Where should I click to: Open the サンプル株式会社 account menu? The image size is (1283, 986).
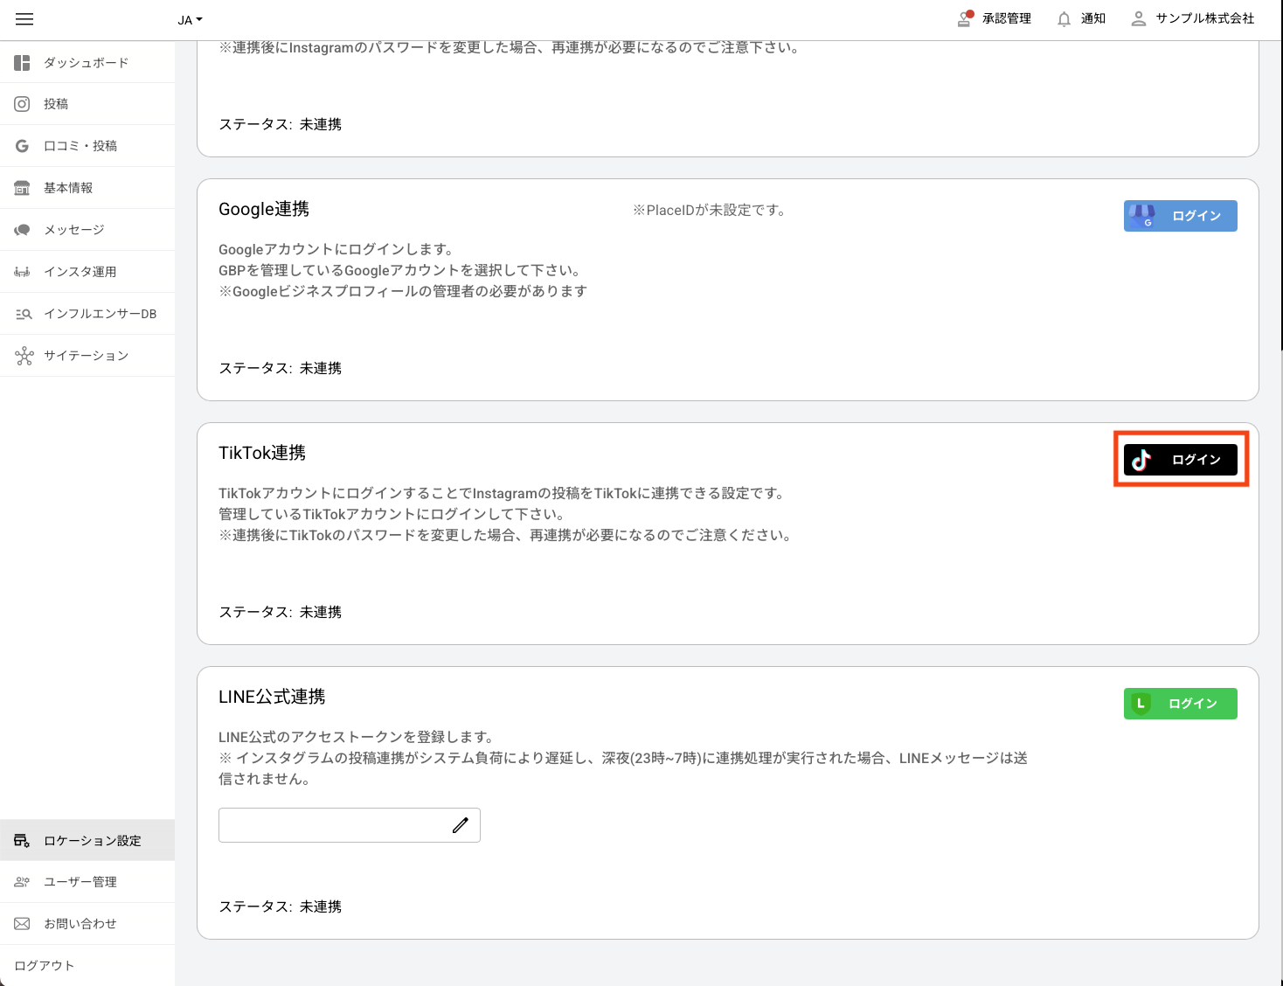click(1193, 18)
